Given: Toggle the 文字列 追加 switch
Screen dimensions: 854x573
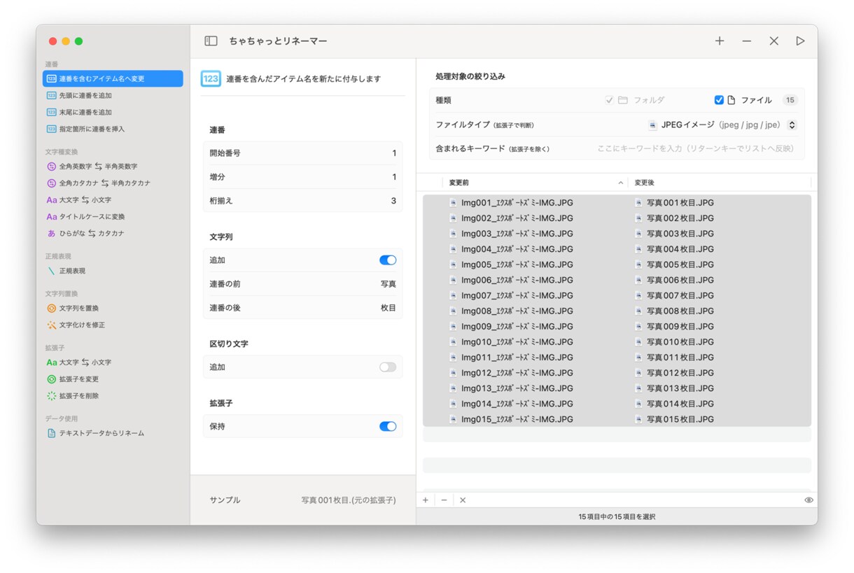Looking at the screenshot, I should point(388,260).
